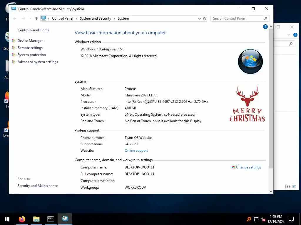Select the Control Panel breadcrumb
Screen dimensions: 301x225
tap(63, 18)
